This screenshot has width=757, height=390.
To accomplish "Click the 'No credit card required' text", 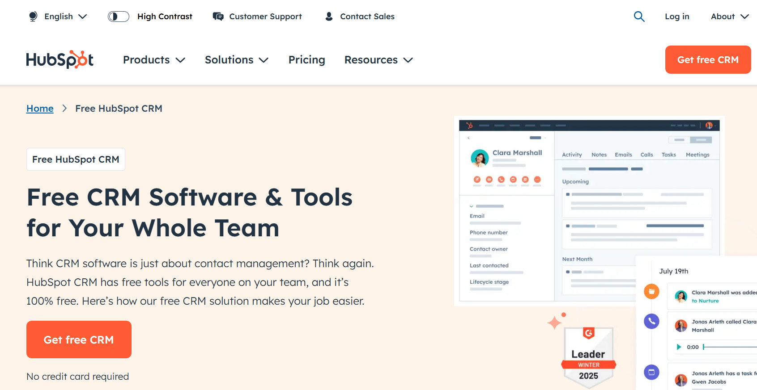I will coord(77,377).
